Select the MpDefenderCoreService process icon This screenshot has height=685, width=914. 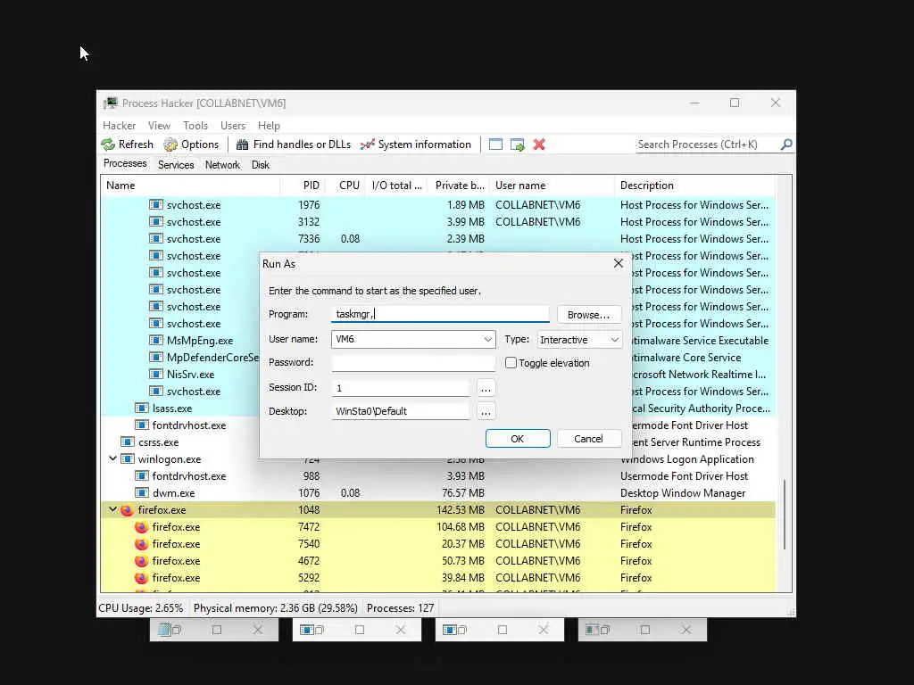pos(155,357)
